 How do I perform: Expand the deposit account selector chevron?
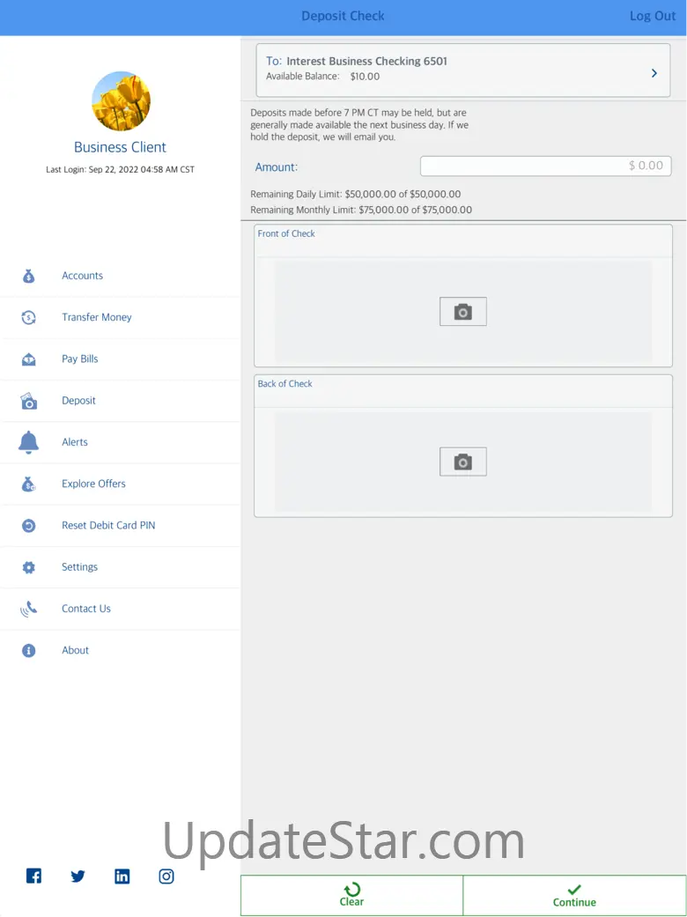pos(654,73)
